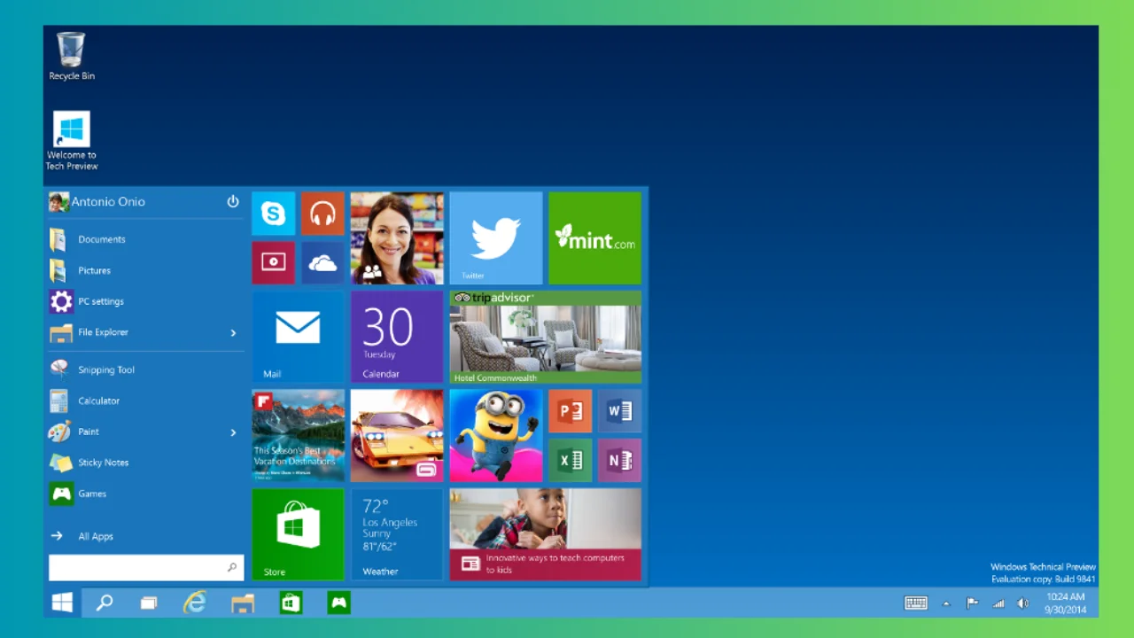Launch Internet Explorer from the taskbar
The image size is (1134, 638).
click(194, 603)
